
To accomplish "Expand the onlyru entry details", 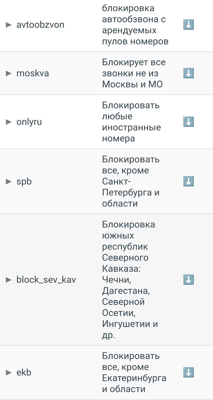I will (9, 122).
